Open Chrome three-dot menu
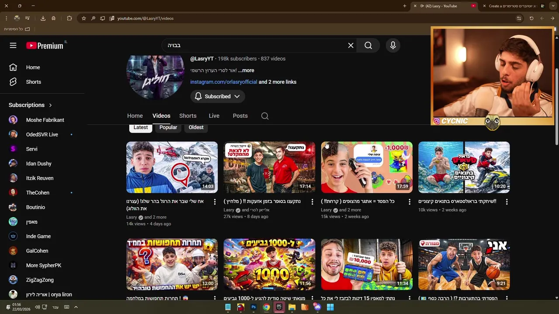The height and width of the screenshot is (314, 559). pos(6,18)
